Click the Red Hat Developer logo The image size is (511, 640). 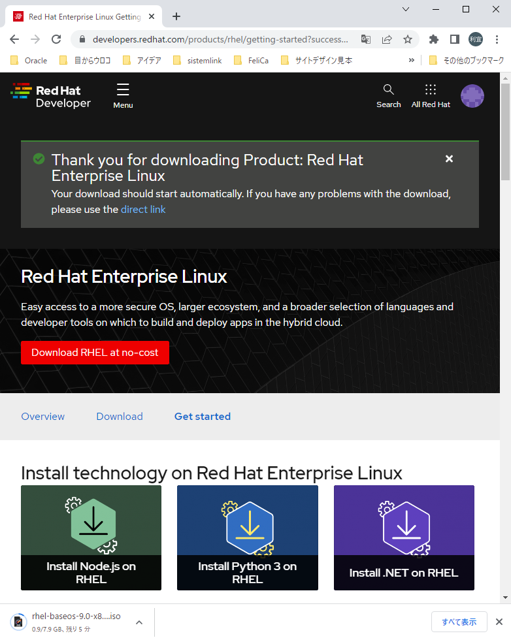[51, 96]
